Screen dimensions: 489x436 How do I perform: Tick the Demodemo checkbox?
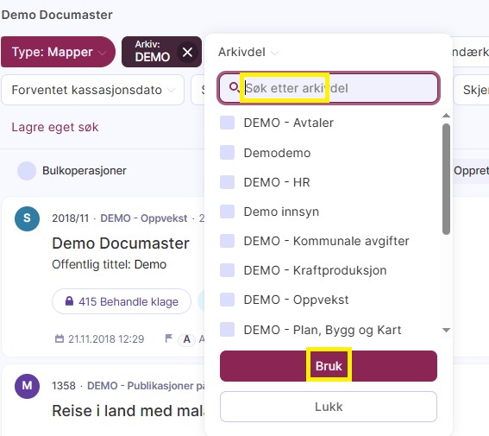[227, 152]
